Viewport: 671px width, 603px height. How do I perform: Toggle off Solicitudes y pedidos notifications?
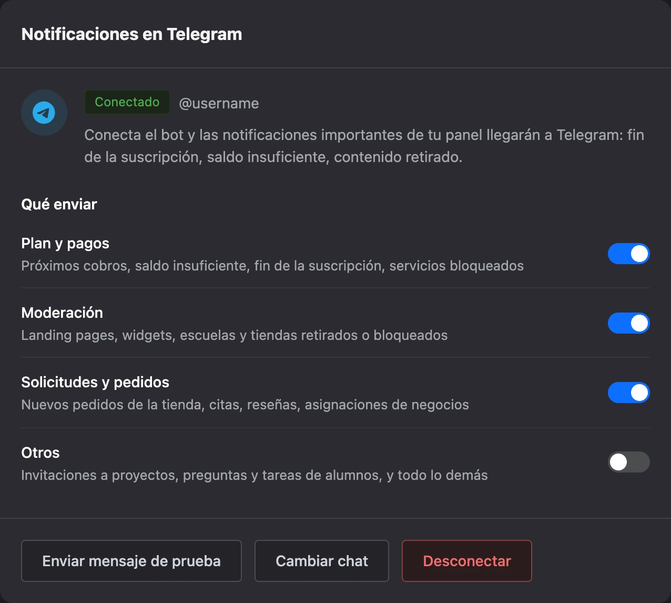[629, 393]
